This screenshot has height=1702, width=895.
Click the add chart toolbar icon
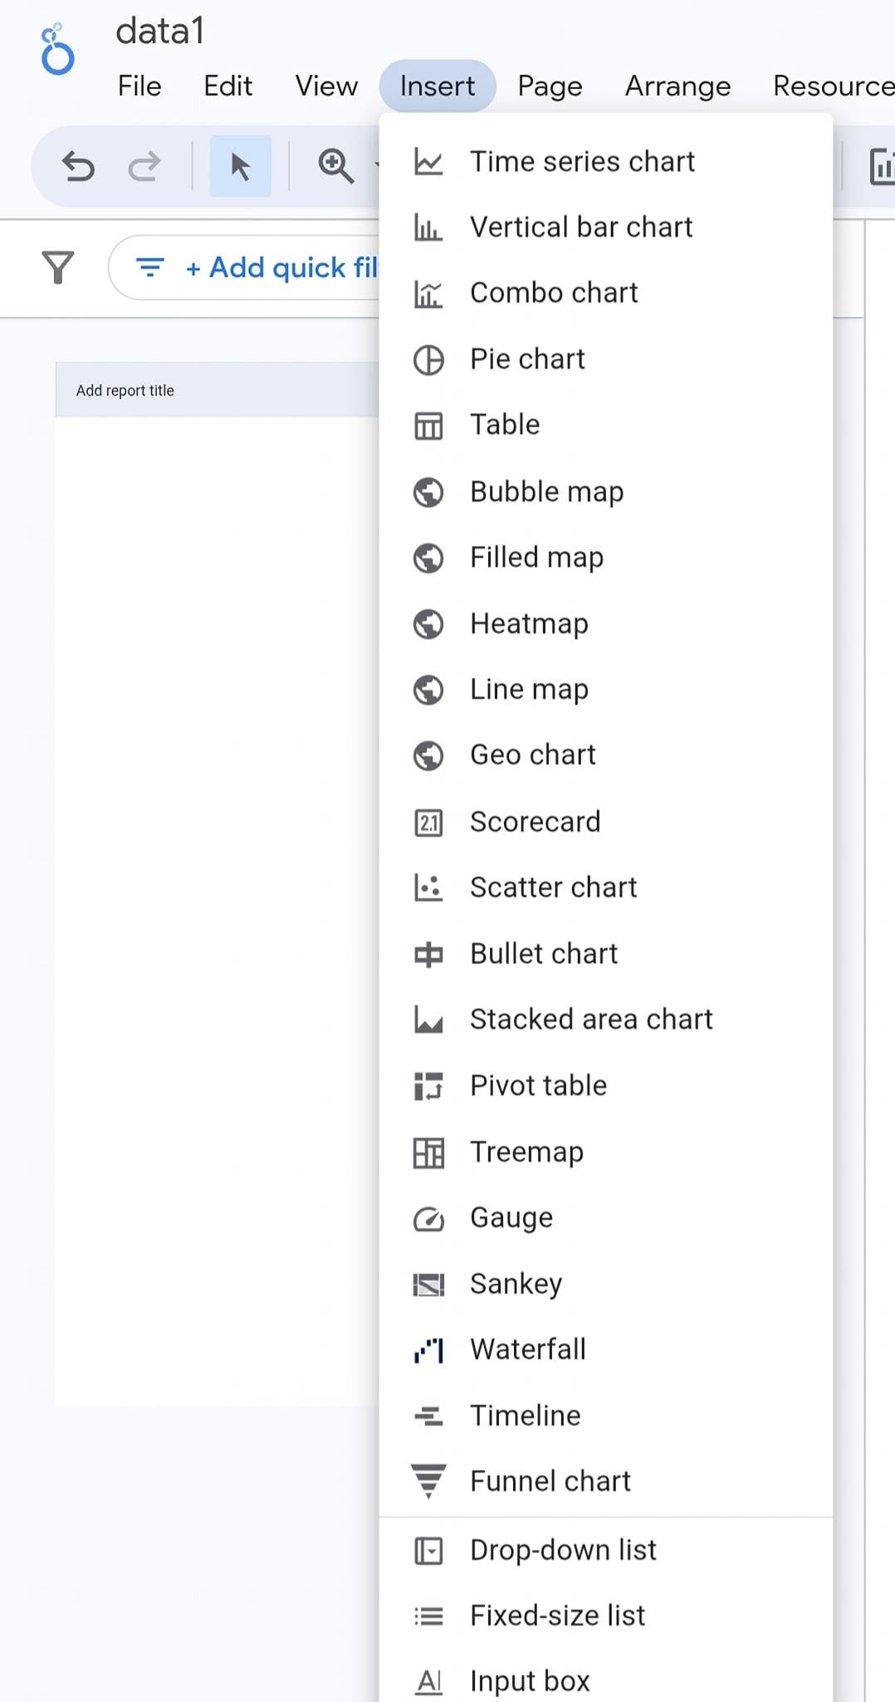pos(880,166)
